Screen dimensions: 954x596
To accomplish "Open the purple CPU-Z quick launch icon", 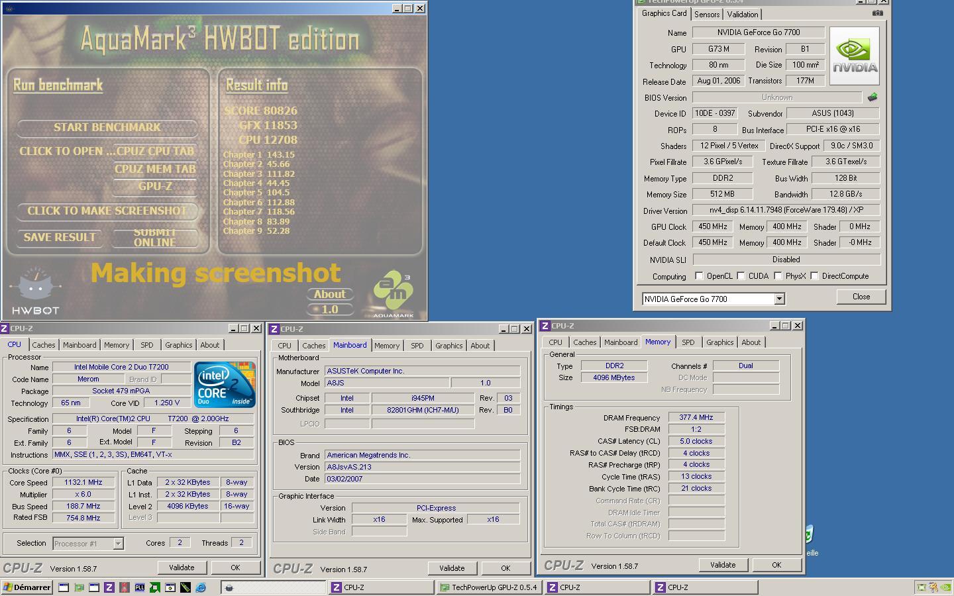I will [x=109, y=587].
